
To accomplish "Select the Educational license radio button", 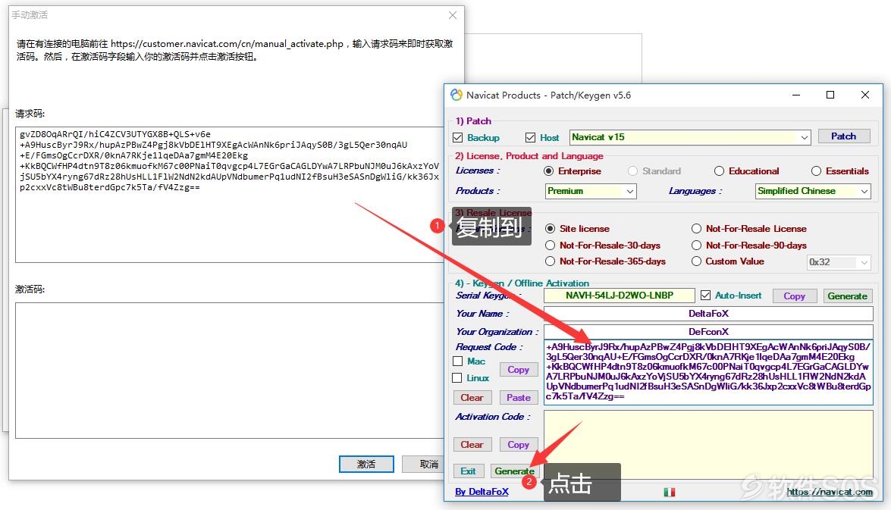I will (719, 171).
